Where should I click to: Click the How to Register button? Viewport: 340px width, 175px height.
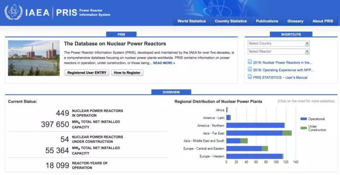pyautogui.click(x=127, y=73)
